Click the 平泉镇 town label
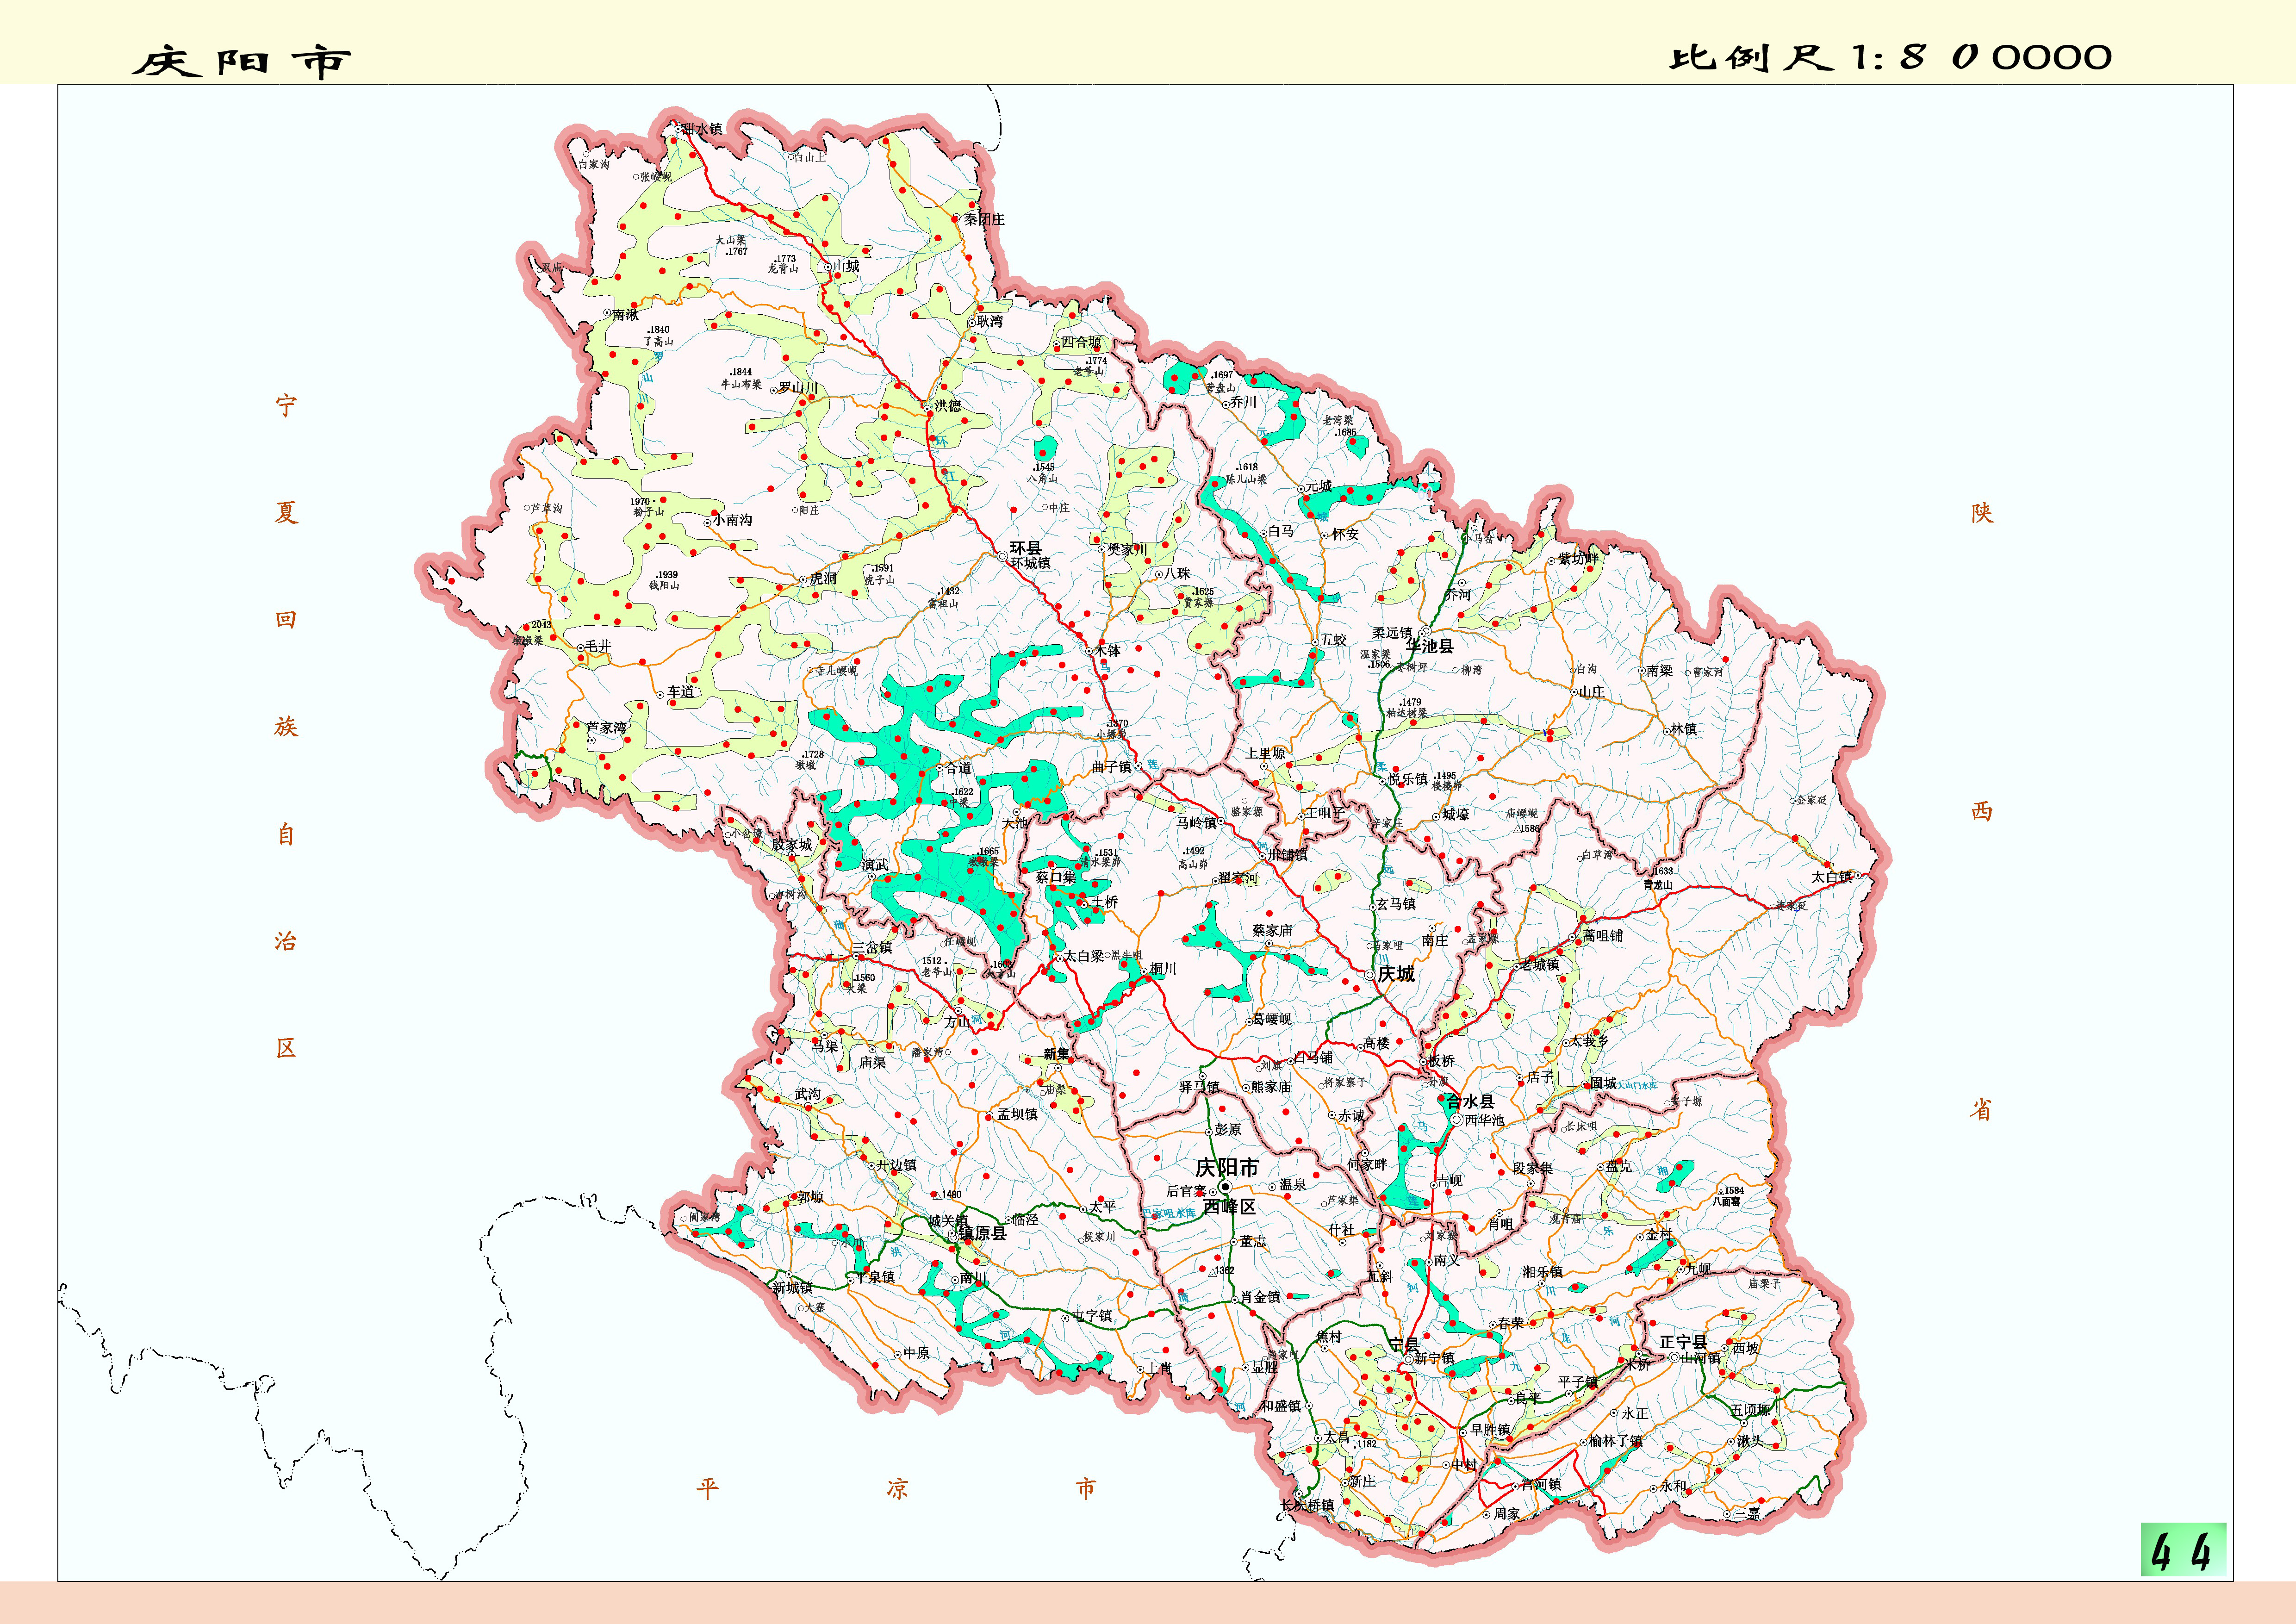 point(875,1278)
